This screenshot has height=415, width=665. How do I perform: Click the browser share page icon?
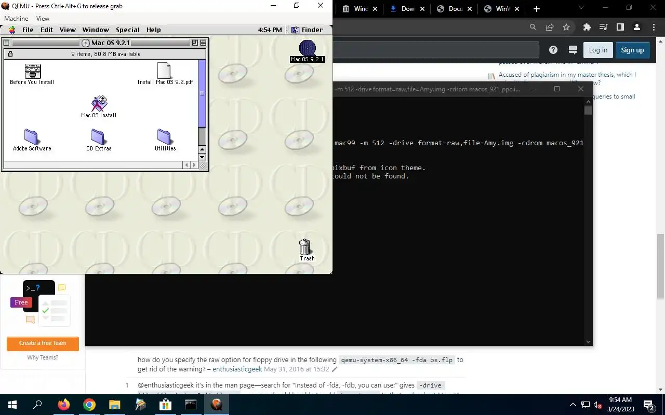(x=549, y=27)
